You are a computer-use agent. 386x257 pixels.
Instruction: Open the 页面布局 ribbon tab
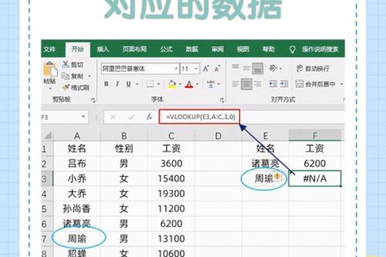pos(134,49)
